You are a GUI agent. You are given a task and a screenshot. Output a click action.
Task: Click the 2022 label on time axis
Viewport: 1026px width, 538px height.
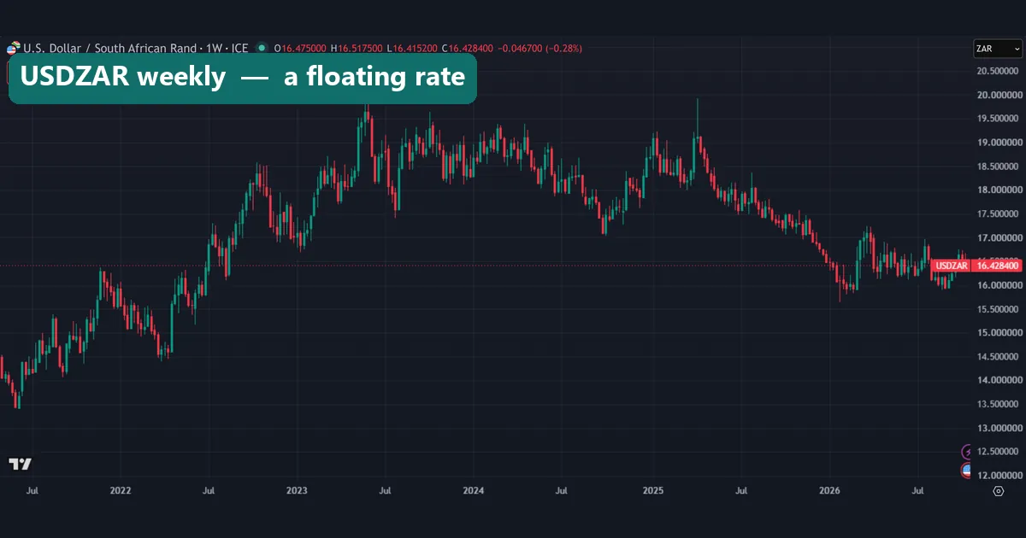(x=121, y=491)
